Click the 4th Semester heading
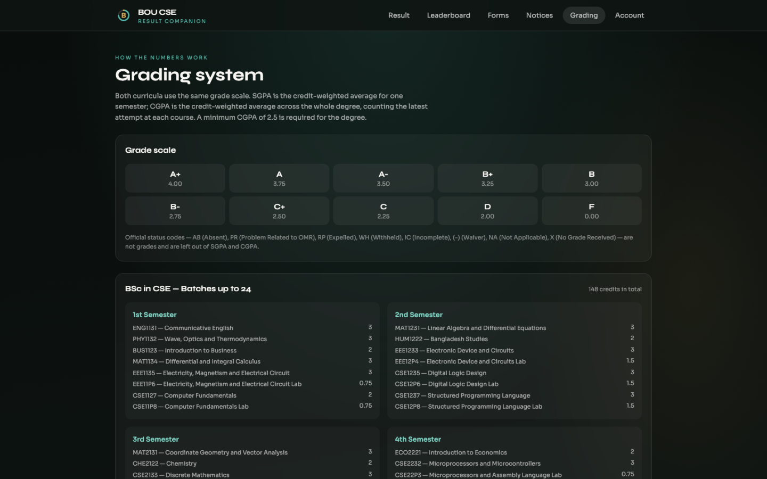This screenshot has width=767, height=479. [x=418, y=439]
